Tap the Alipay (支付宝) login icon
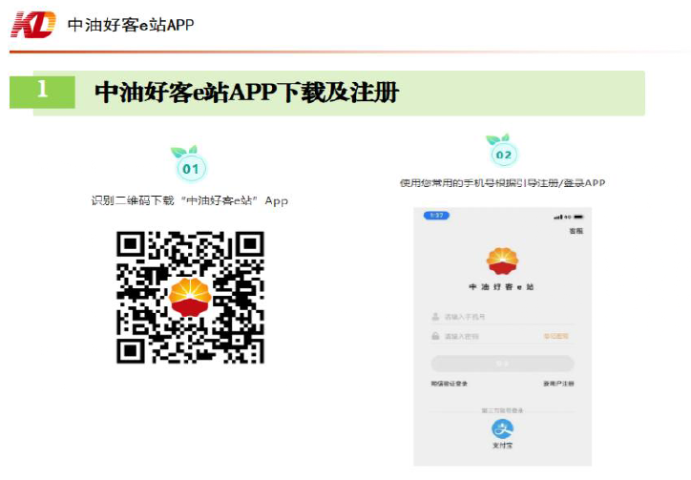 click(502, 428)
